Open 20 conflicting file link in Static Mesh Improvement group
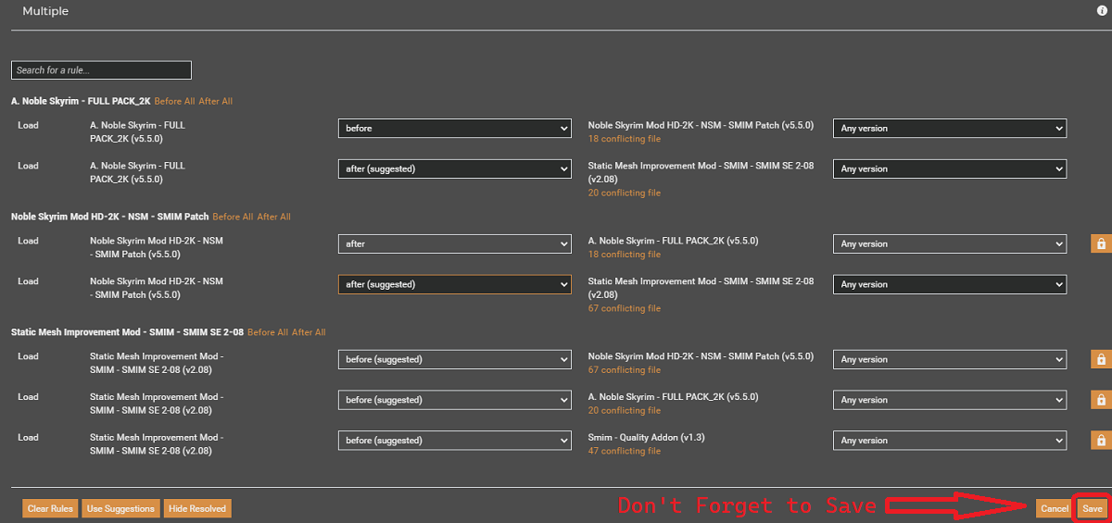 coord(625,411)
